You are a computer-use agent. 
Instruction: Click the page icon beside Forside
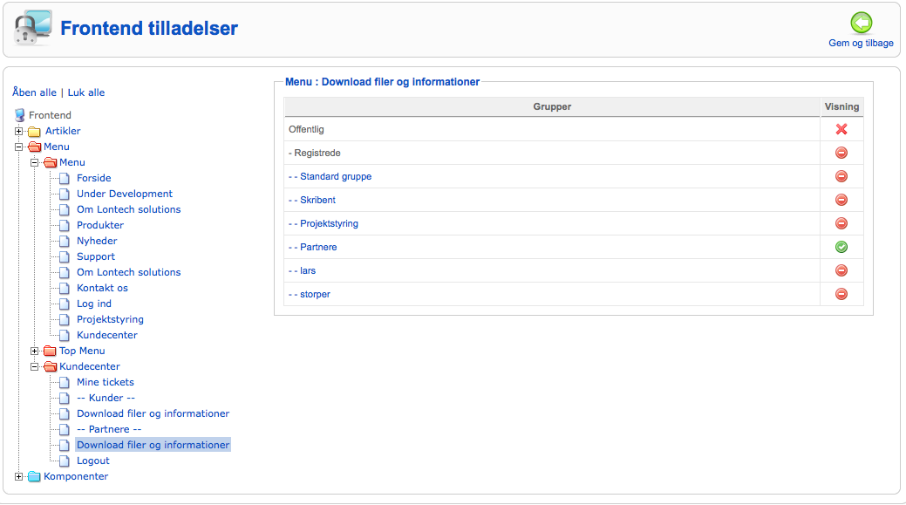coord(64,179)
